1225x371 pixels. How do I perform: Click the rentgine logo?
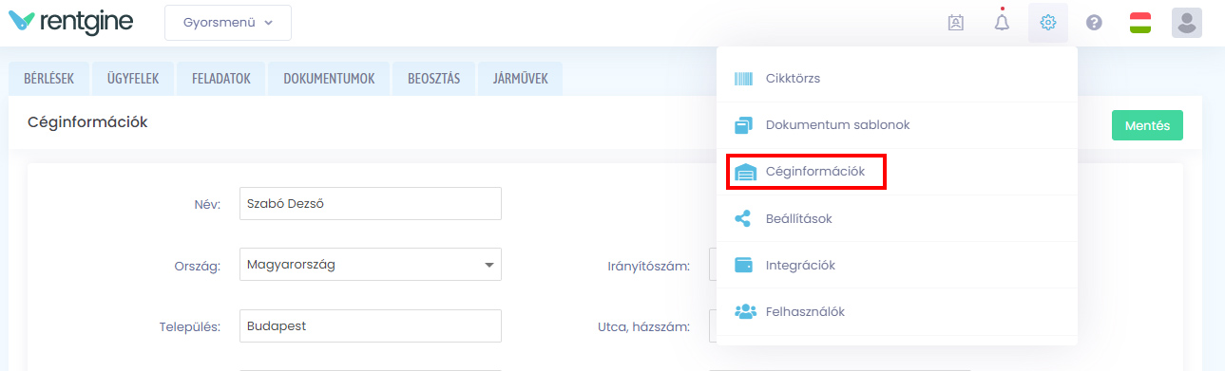click(70, 22)
